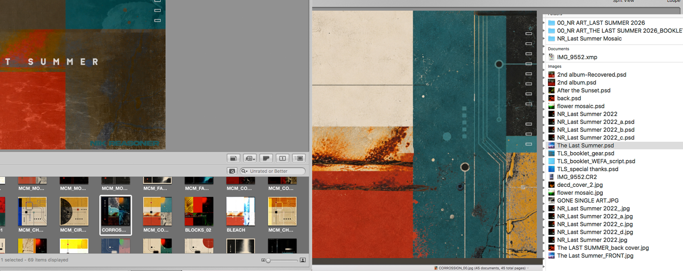Click the large thumbnail size icon
This screenshot has height=271, width=683.
coord(303,260)
